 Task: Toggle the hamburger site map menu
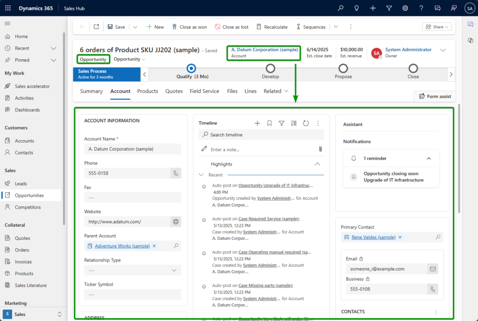coord(7,23)
